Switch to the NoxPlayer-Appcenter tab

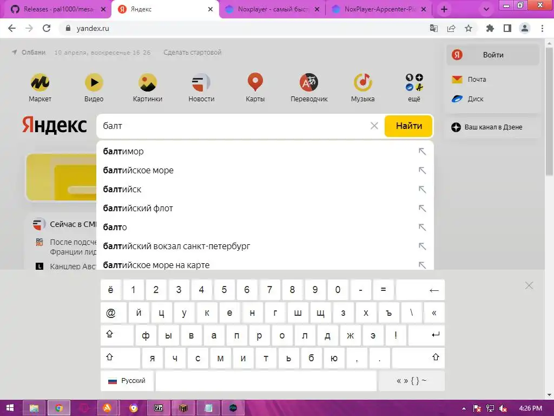(379, 9)
